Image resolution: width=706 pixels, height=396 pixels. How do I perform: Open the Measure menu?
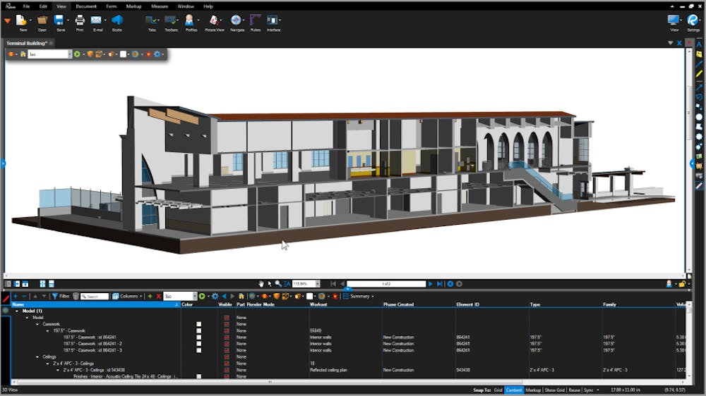(160, 6)
